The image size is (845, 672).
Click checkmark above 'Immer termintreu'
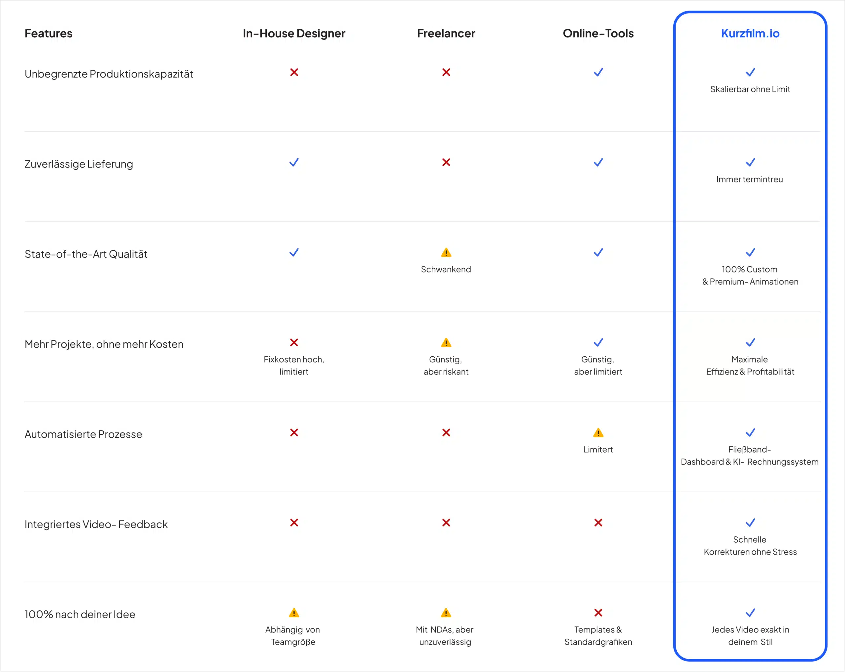750,162
